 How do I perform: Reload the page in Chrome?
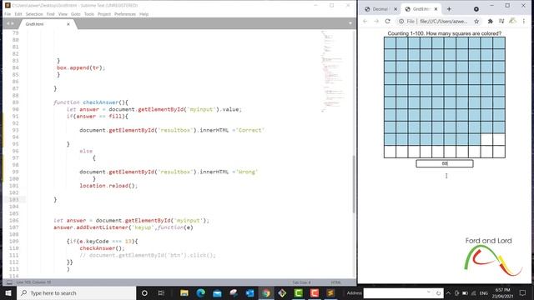(x=387, y=21)
